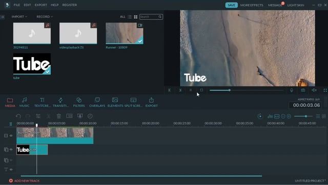Click the scissors split icon
This screenshot has height=185, width=328.
(x=48, y=116)
